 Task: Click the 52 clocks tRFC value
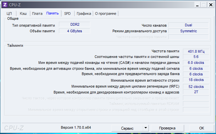196,87
